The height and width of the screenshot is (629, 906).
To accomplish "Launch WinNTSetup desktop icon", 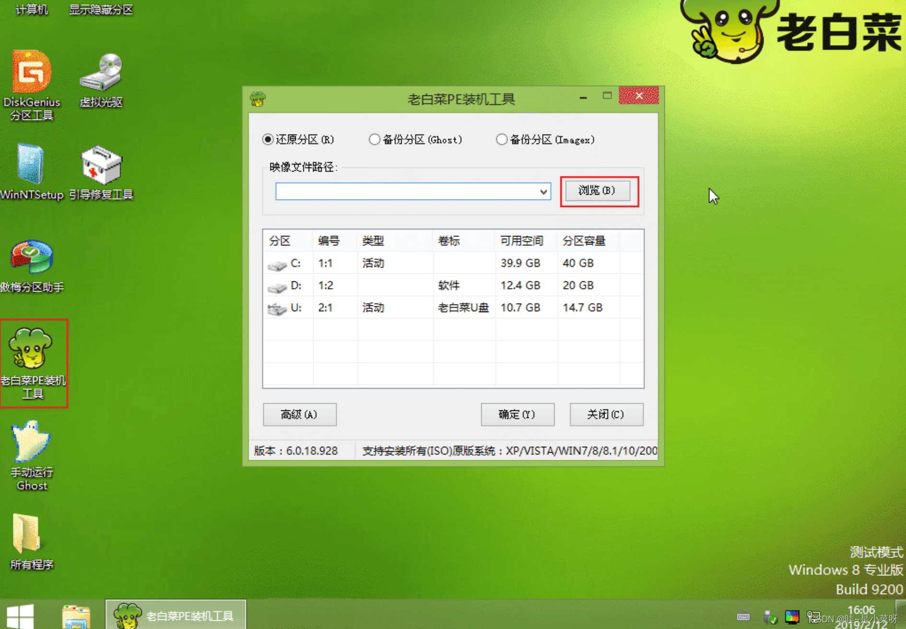I will (x=32, y=172).
